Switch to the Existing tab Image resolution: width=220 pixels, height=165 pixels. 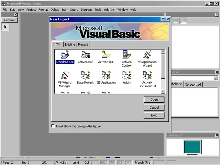(70, 44)
